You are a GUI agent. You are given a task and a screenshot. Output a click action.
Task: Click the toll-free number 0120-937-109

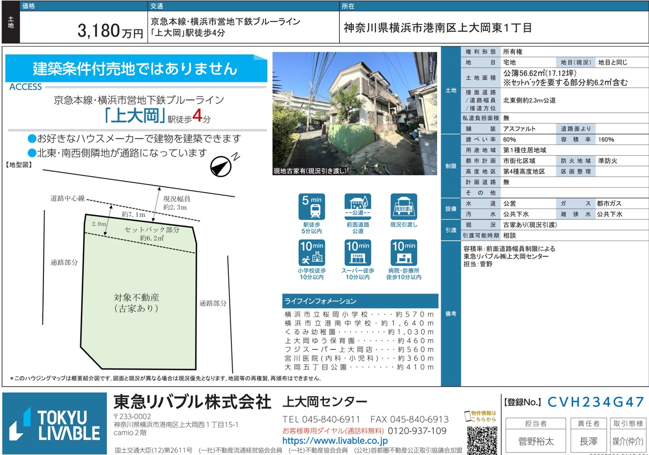click(417, 431)
